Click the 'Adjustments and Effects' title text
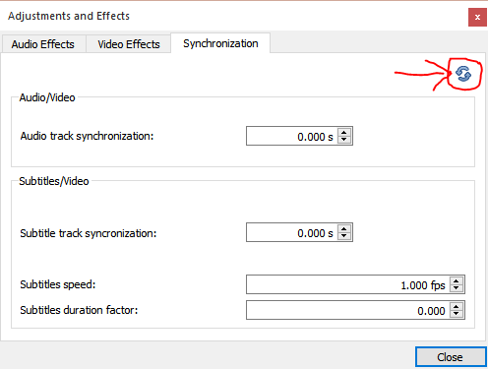Image resolution: width=488 pixels, height=369 pixels. point(69,16)
